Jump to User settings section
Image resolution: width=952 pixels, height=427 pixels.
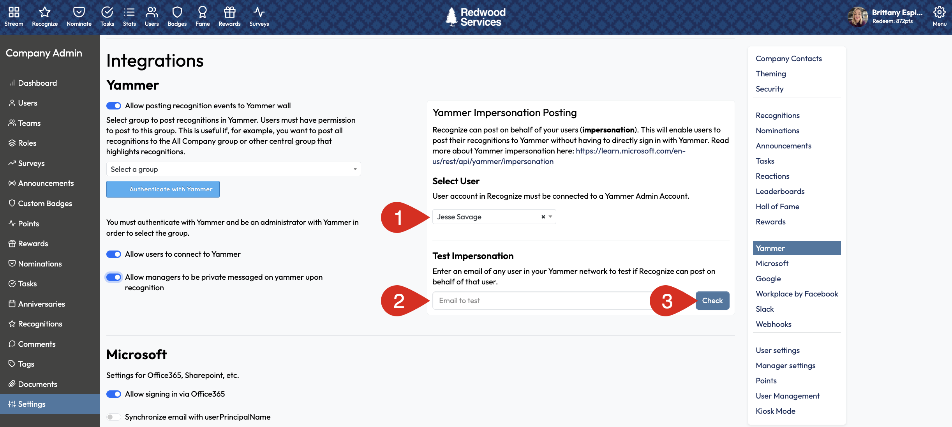point(778,350)
